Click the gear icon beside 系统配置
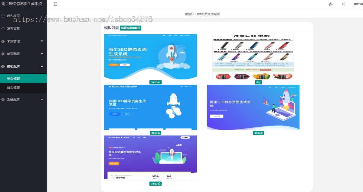363x192 pixels. coord(3,99)
